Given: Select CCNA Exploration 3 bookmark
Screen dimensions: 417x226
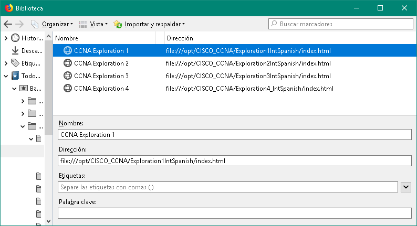Looking at the screenshot, I should click(235, 76).
